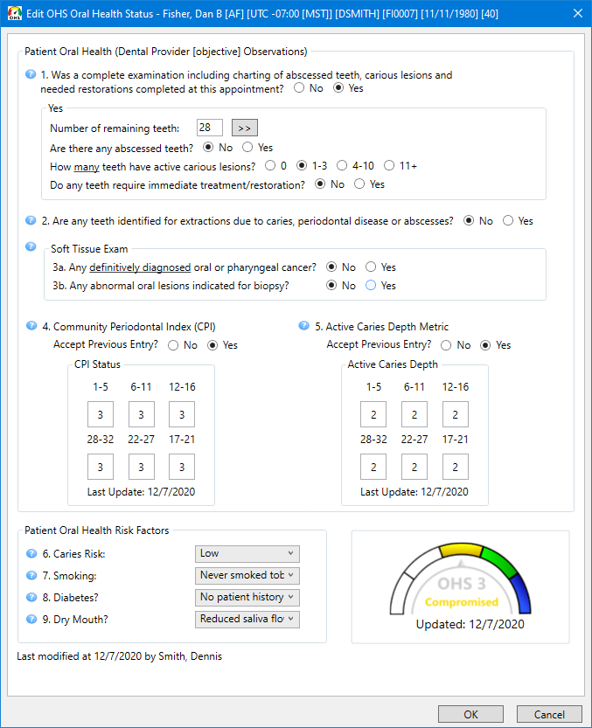
Task: Click the >> button beside remaining teeth
Action: tap(245, 128)
